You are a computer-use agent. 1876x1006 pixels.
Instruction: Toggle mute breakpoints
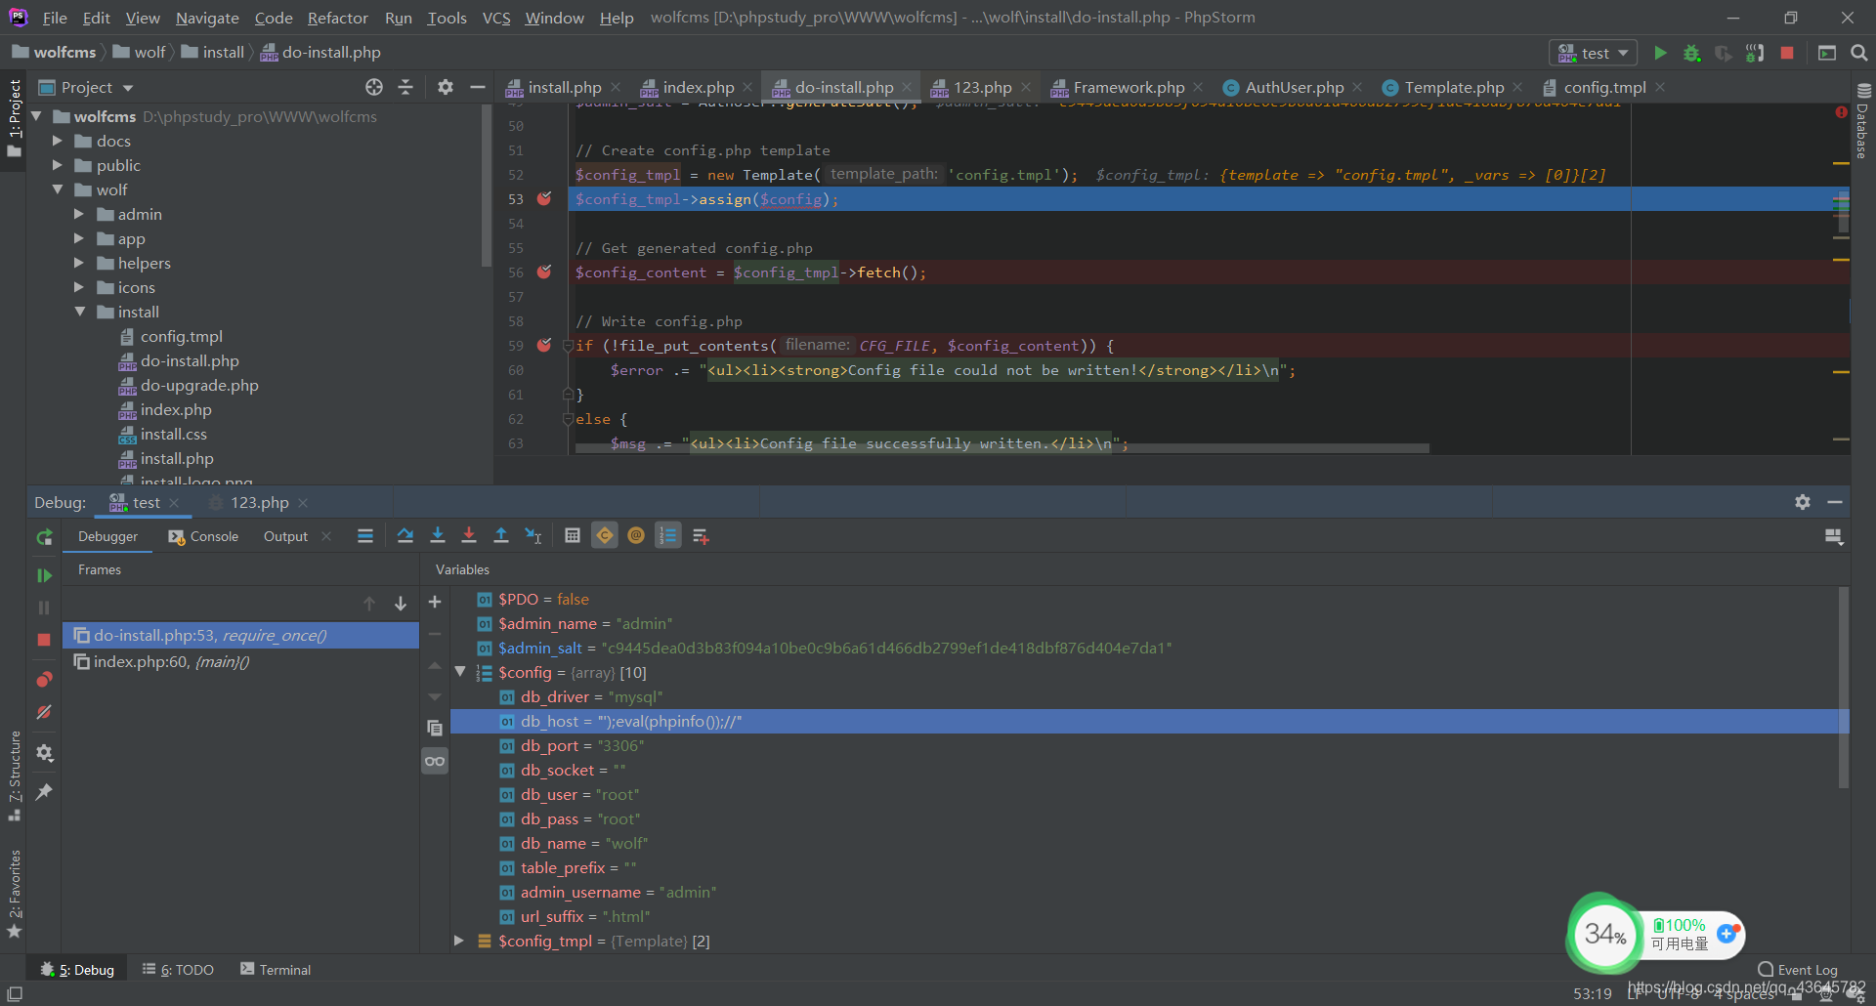click(44, 712)
